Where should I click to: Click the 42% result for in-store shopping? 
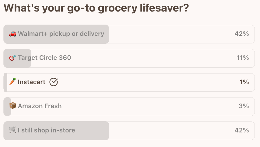pos(242,130)
